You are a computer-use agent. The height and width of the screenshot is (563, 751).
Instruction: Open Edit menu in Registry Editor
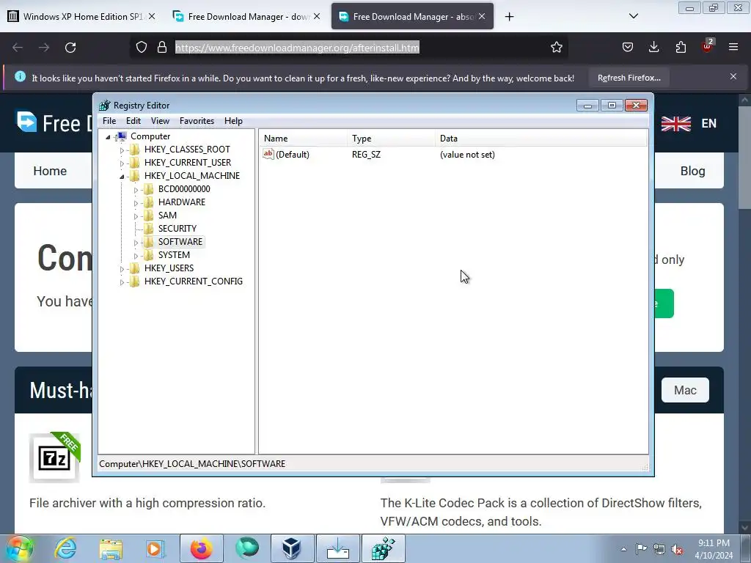(x=133, y=121)
